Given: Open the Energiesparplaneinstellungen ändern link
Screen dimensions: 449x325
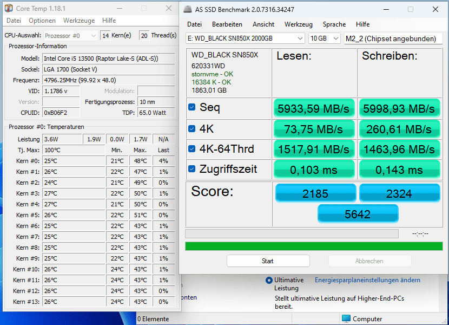Looking at the screenshot, I should click(367, 280).
